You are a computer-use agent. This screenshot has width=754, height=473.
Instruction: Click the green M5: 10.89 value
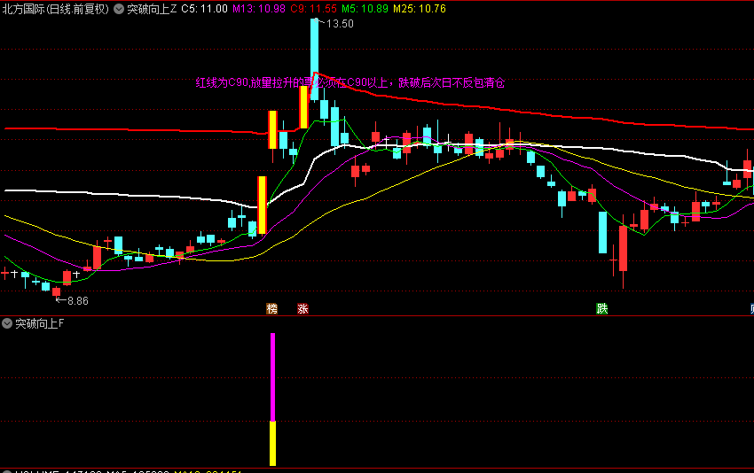point(365,9)
